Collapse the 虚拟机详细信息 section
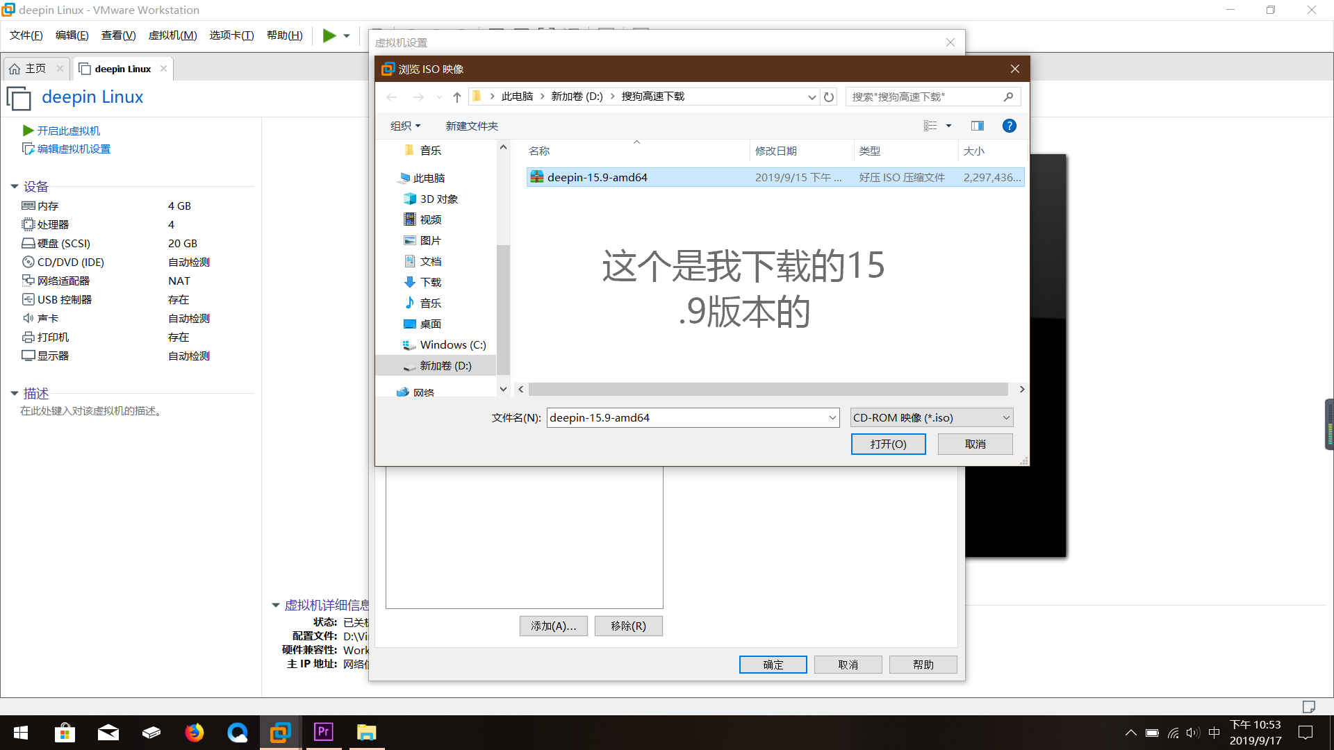Image resolution: width=1334 pixels, height=750 pixels. coord(275,605)
